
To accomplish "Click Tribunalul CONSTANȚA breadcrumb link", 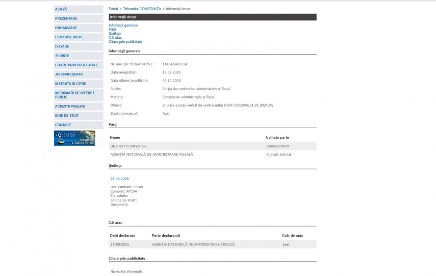I will coord(142,9).
